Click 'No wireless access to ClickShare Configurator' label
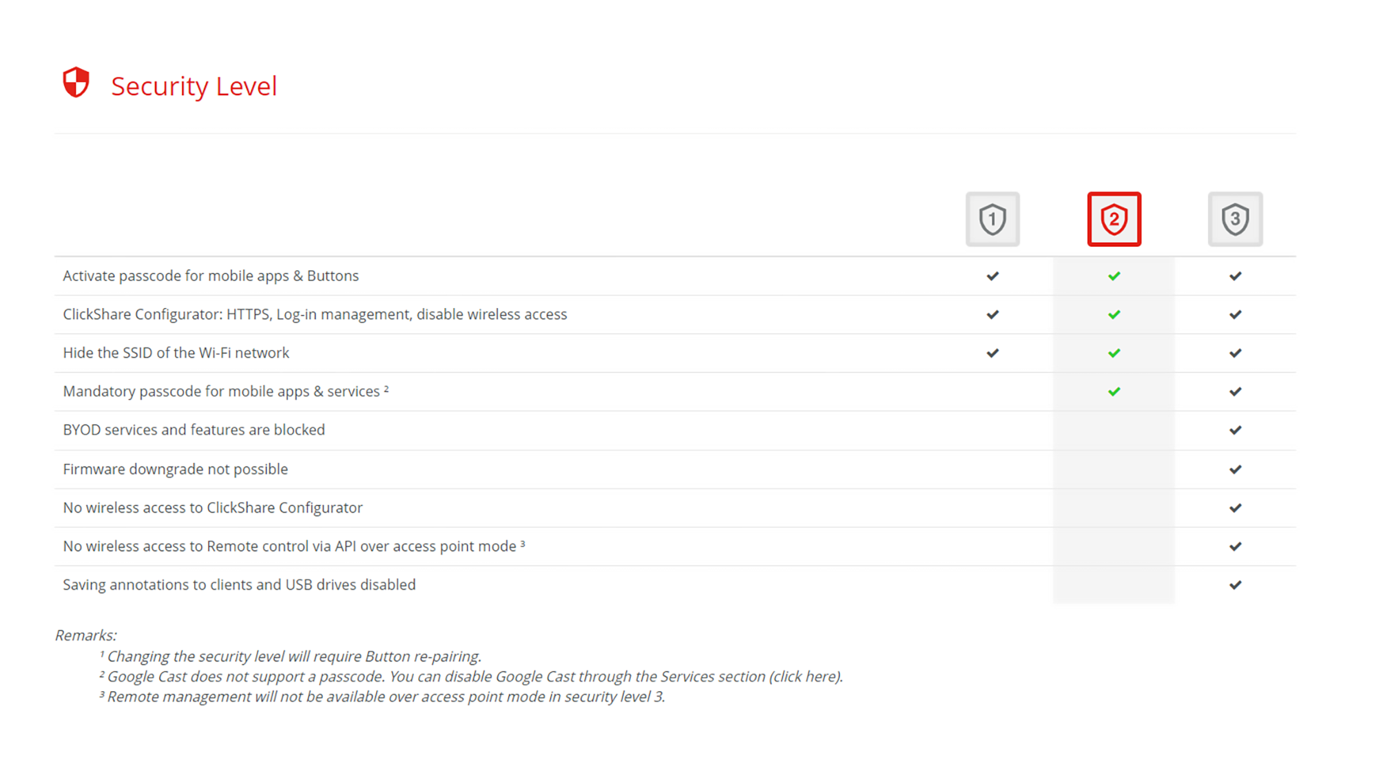1383x771 pixels. click(x=212, y=508)
